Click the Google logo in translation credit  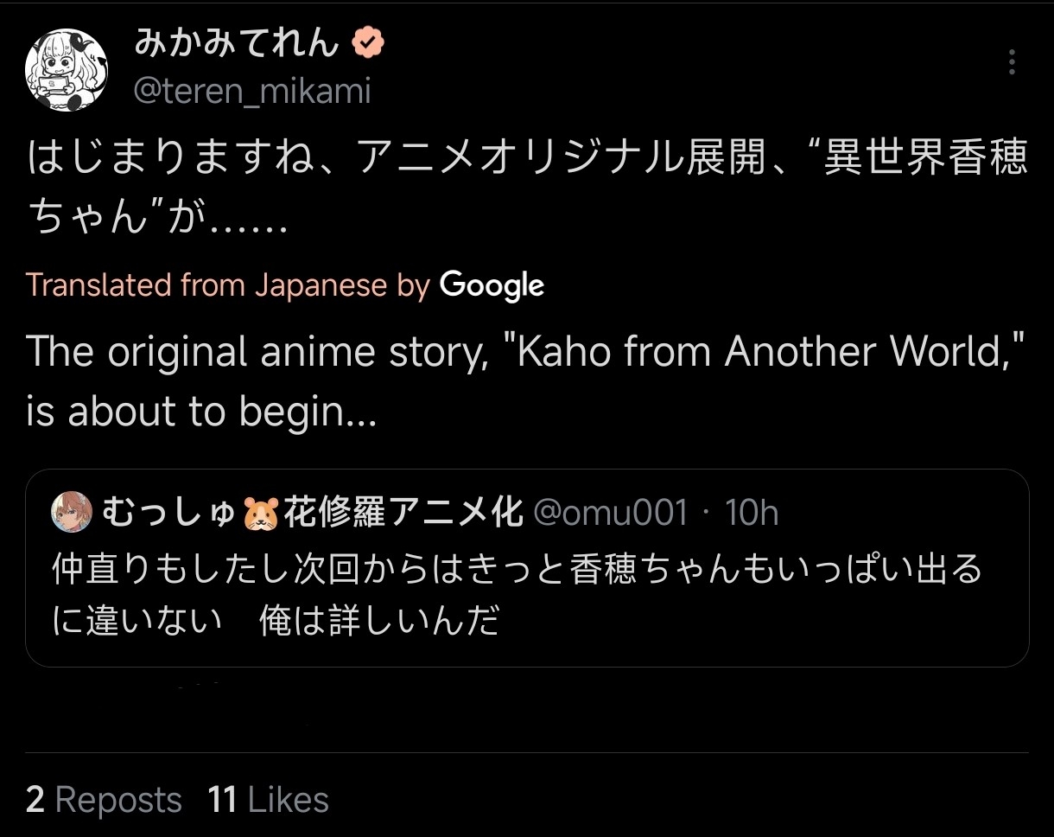[492, 284]
